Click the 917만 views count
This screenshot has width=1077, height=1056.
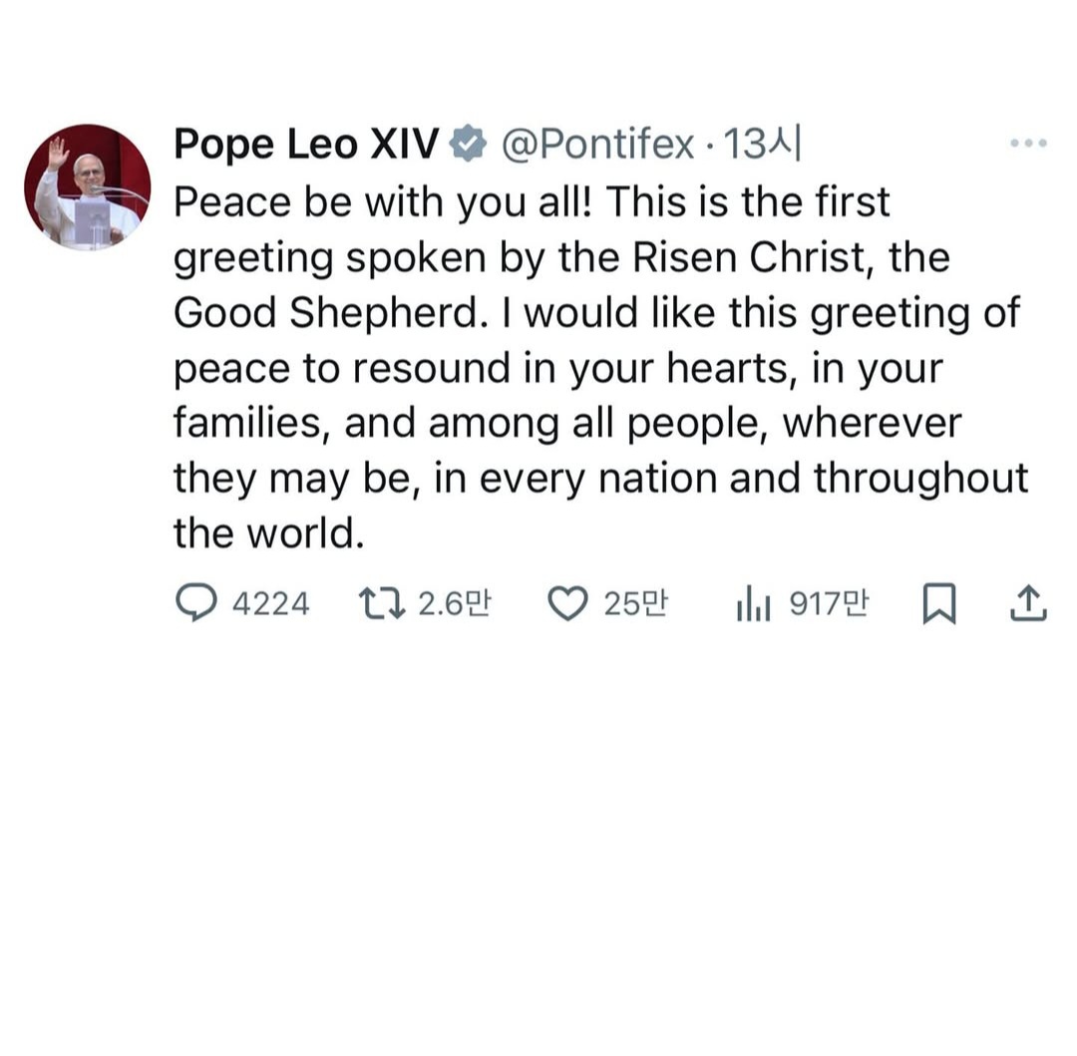(829, 604)
